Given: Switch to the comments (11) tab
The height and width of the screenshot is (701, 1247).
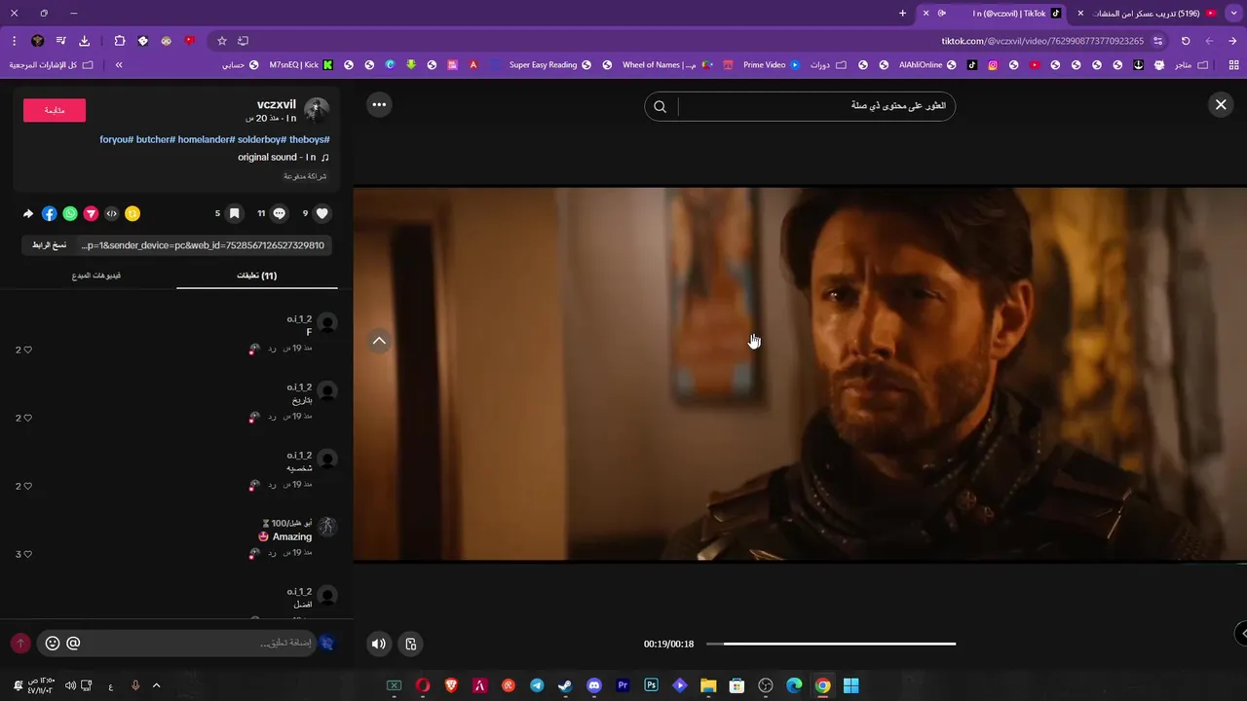Looking at the screenshot, I should coord(257,276).
